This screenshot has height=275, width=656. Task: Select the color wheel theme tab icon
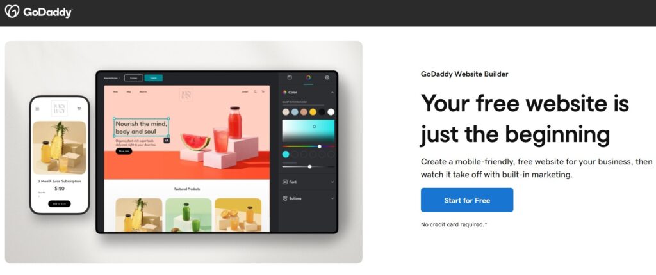pyautogui.click(x=308, y=77)
